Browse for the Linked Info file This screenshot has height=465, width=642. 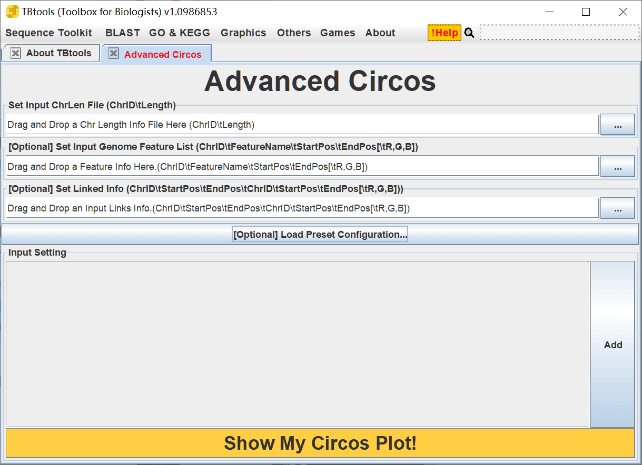(618, 208)
